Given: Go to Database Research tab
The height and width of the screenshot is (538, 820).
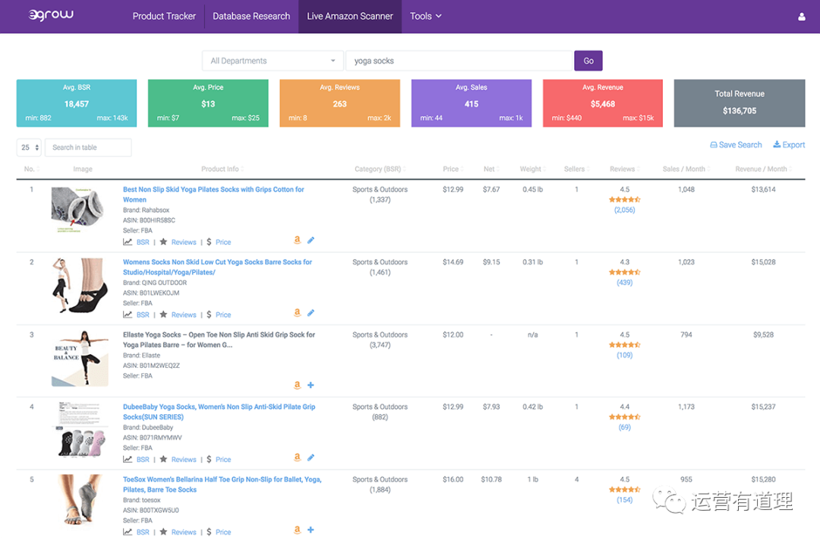Looking at the screenshot, I should pos(251,16).
